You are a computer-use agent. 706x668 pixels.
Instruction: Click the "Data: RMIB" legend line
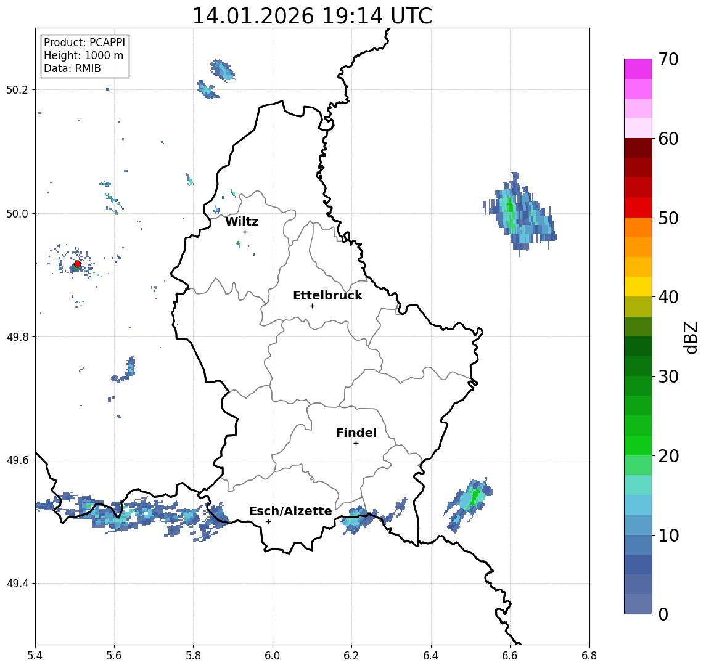[x=72, y=68]
